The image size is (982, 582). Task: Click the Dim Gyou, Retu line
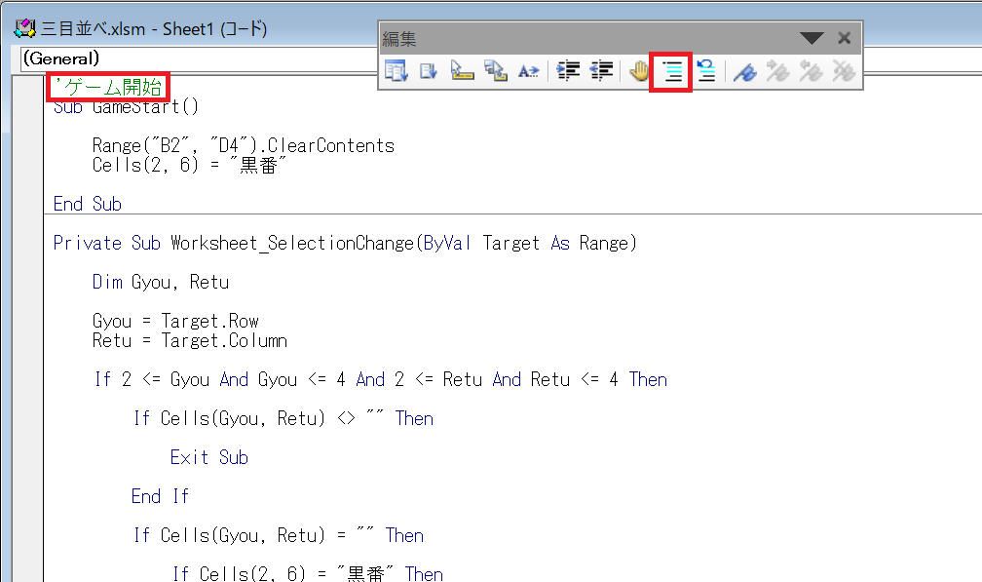pyautogui.click(x=161, y=282)
